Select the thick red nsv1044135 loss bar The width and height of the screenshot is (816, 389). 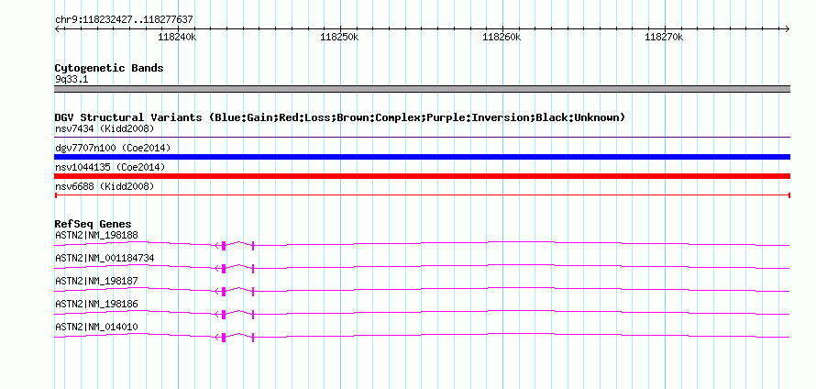point(423,176)
